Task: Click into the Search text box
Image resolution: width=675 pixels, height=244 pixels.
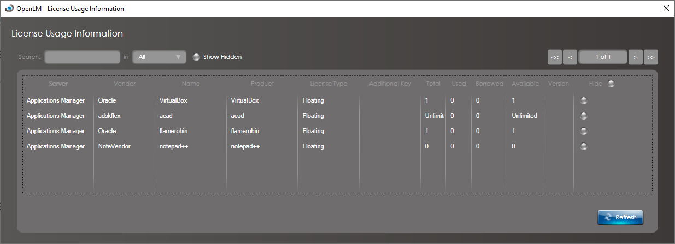Action: [82, 57]
